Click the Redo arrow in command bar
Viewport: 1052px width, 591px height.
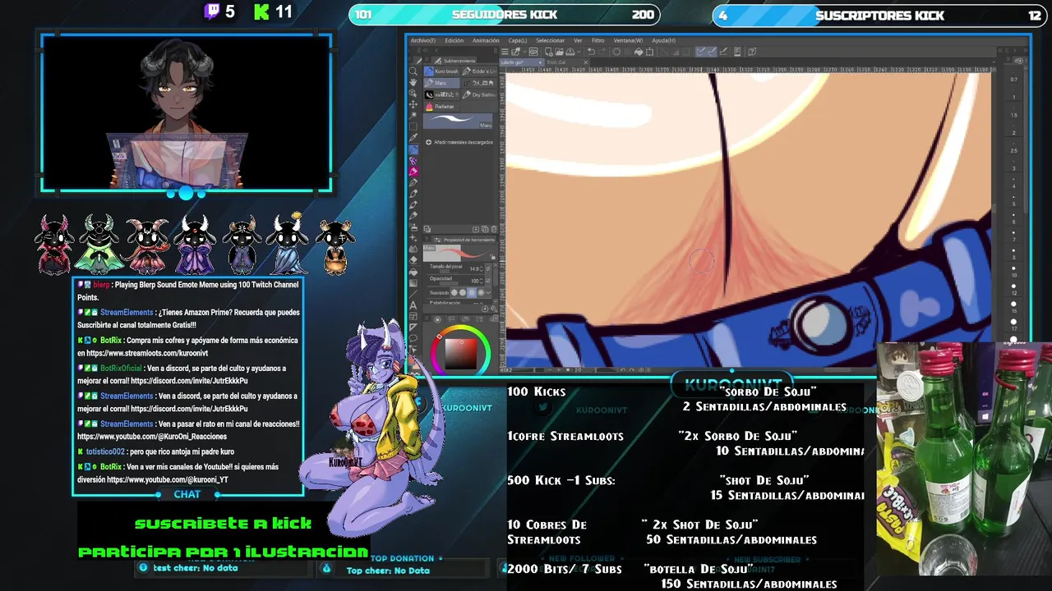(602, 52)
